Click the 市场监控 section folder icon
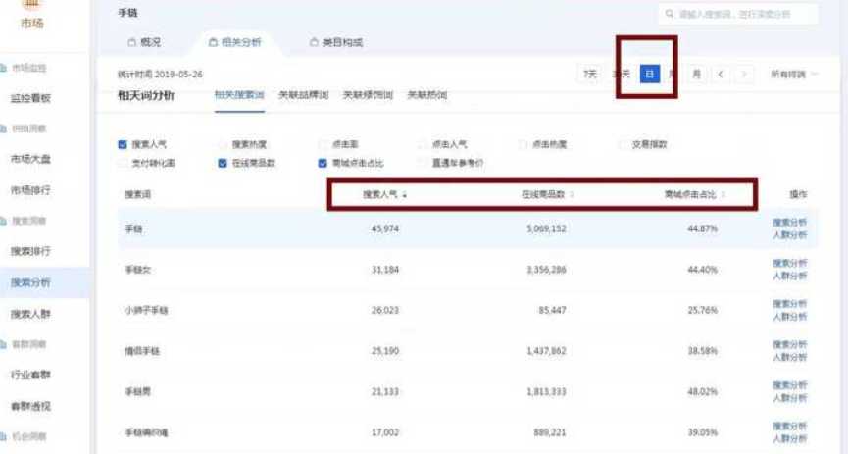 [x=3, y=69]
